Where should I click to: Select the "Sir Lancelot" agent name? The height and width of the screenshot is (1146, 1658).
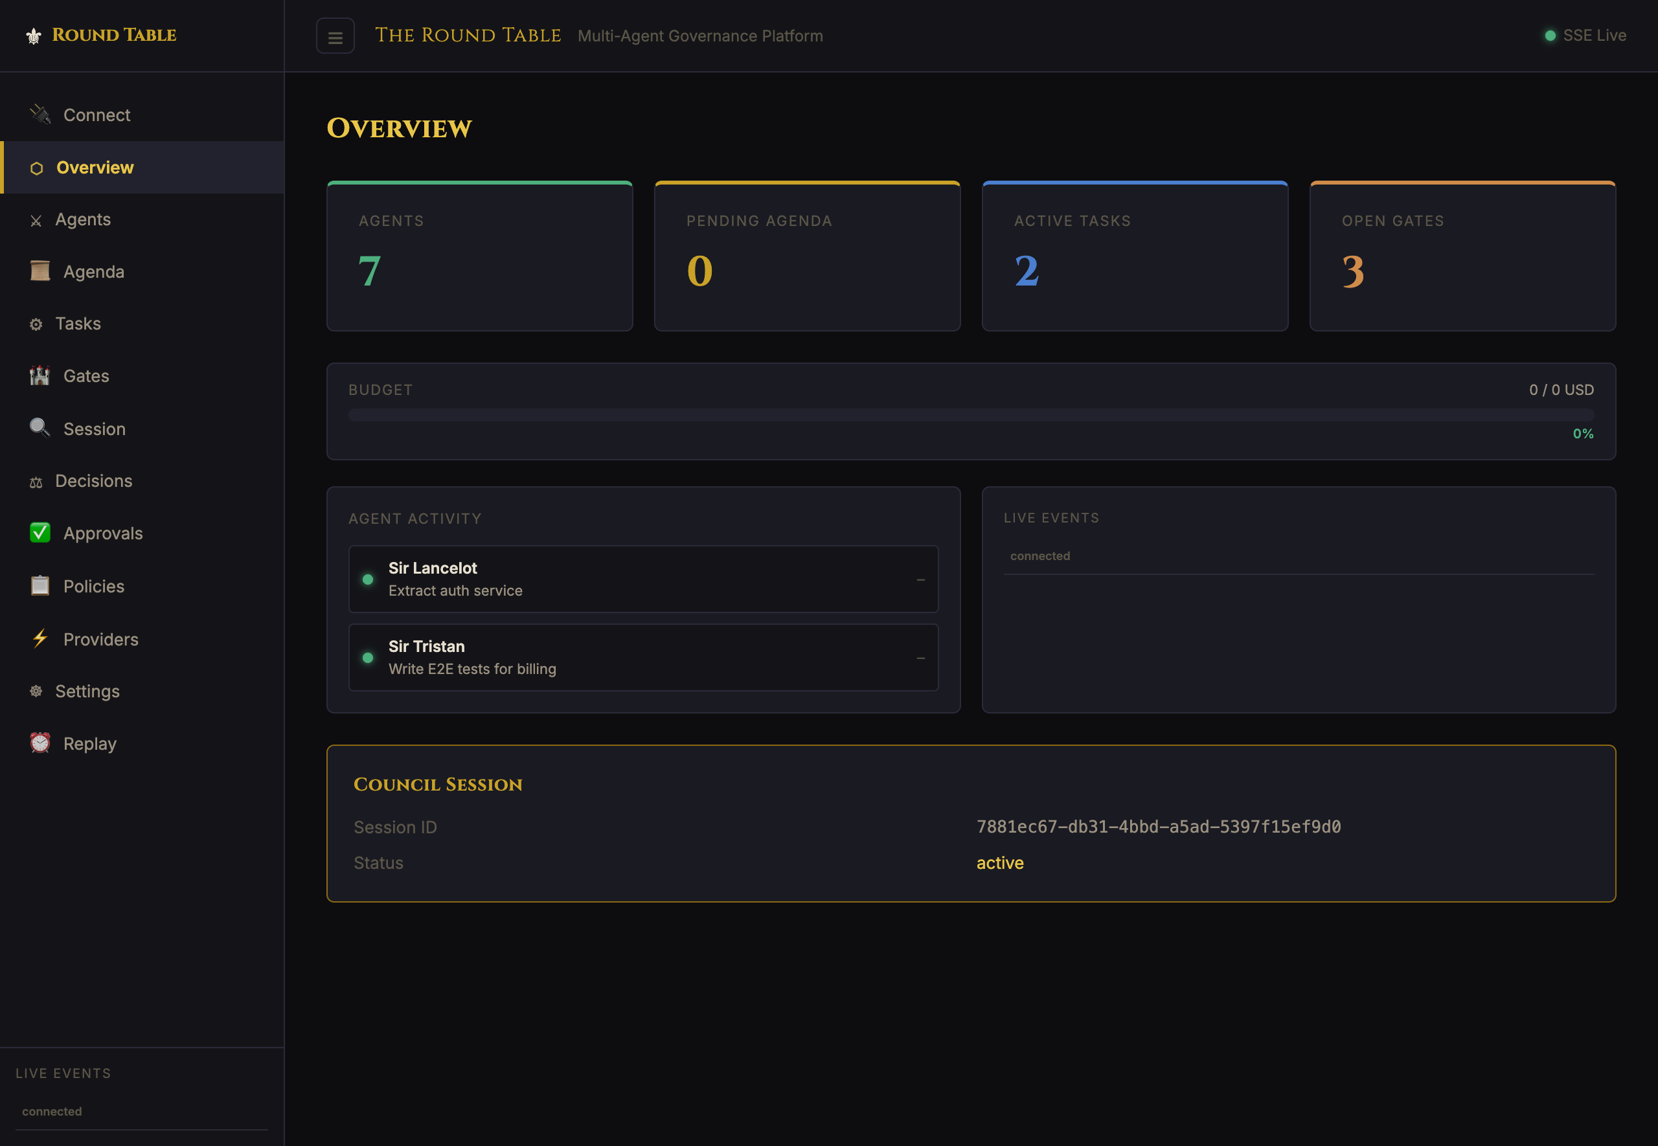pos(433,568)
